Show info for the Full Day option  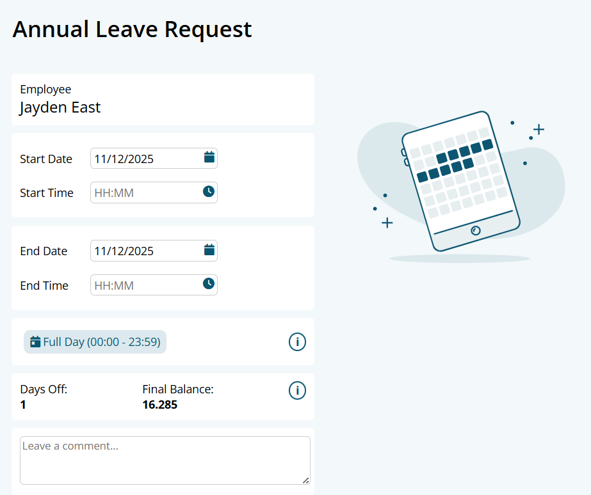[297, 342]
